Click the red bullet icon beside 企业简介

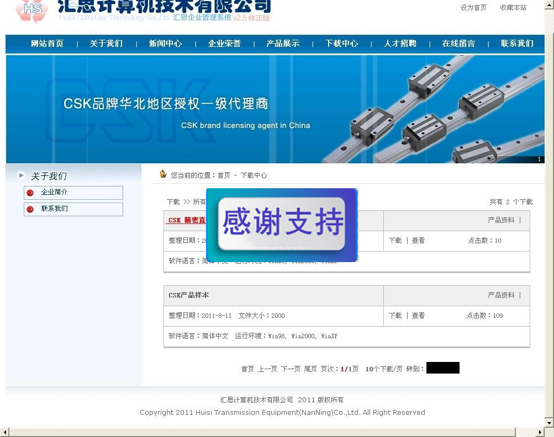(x=30, y=193)
